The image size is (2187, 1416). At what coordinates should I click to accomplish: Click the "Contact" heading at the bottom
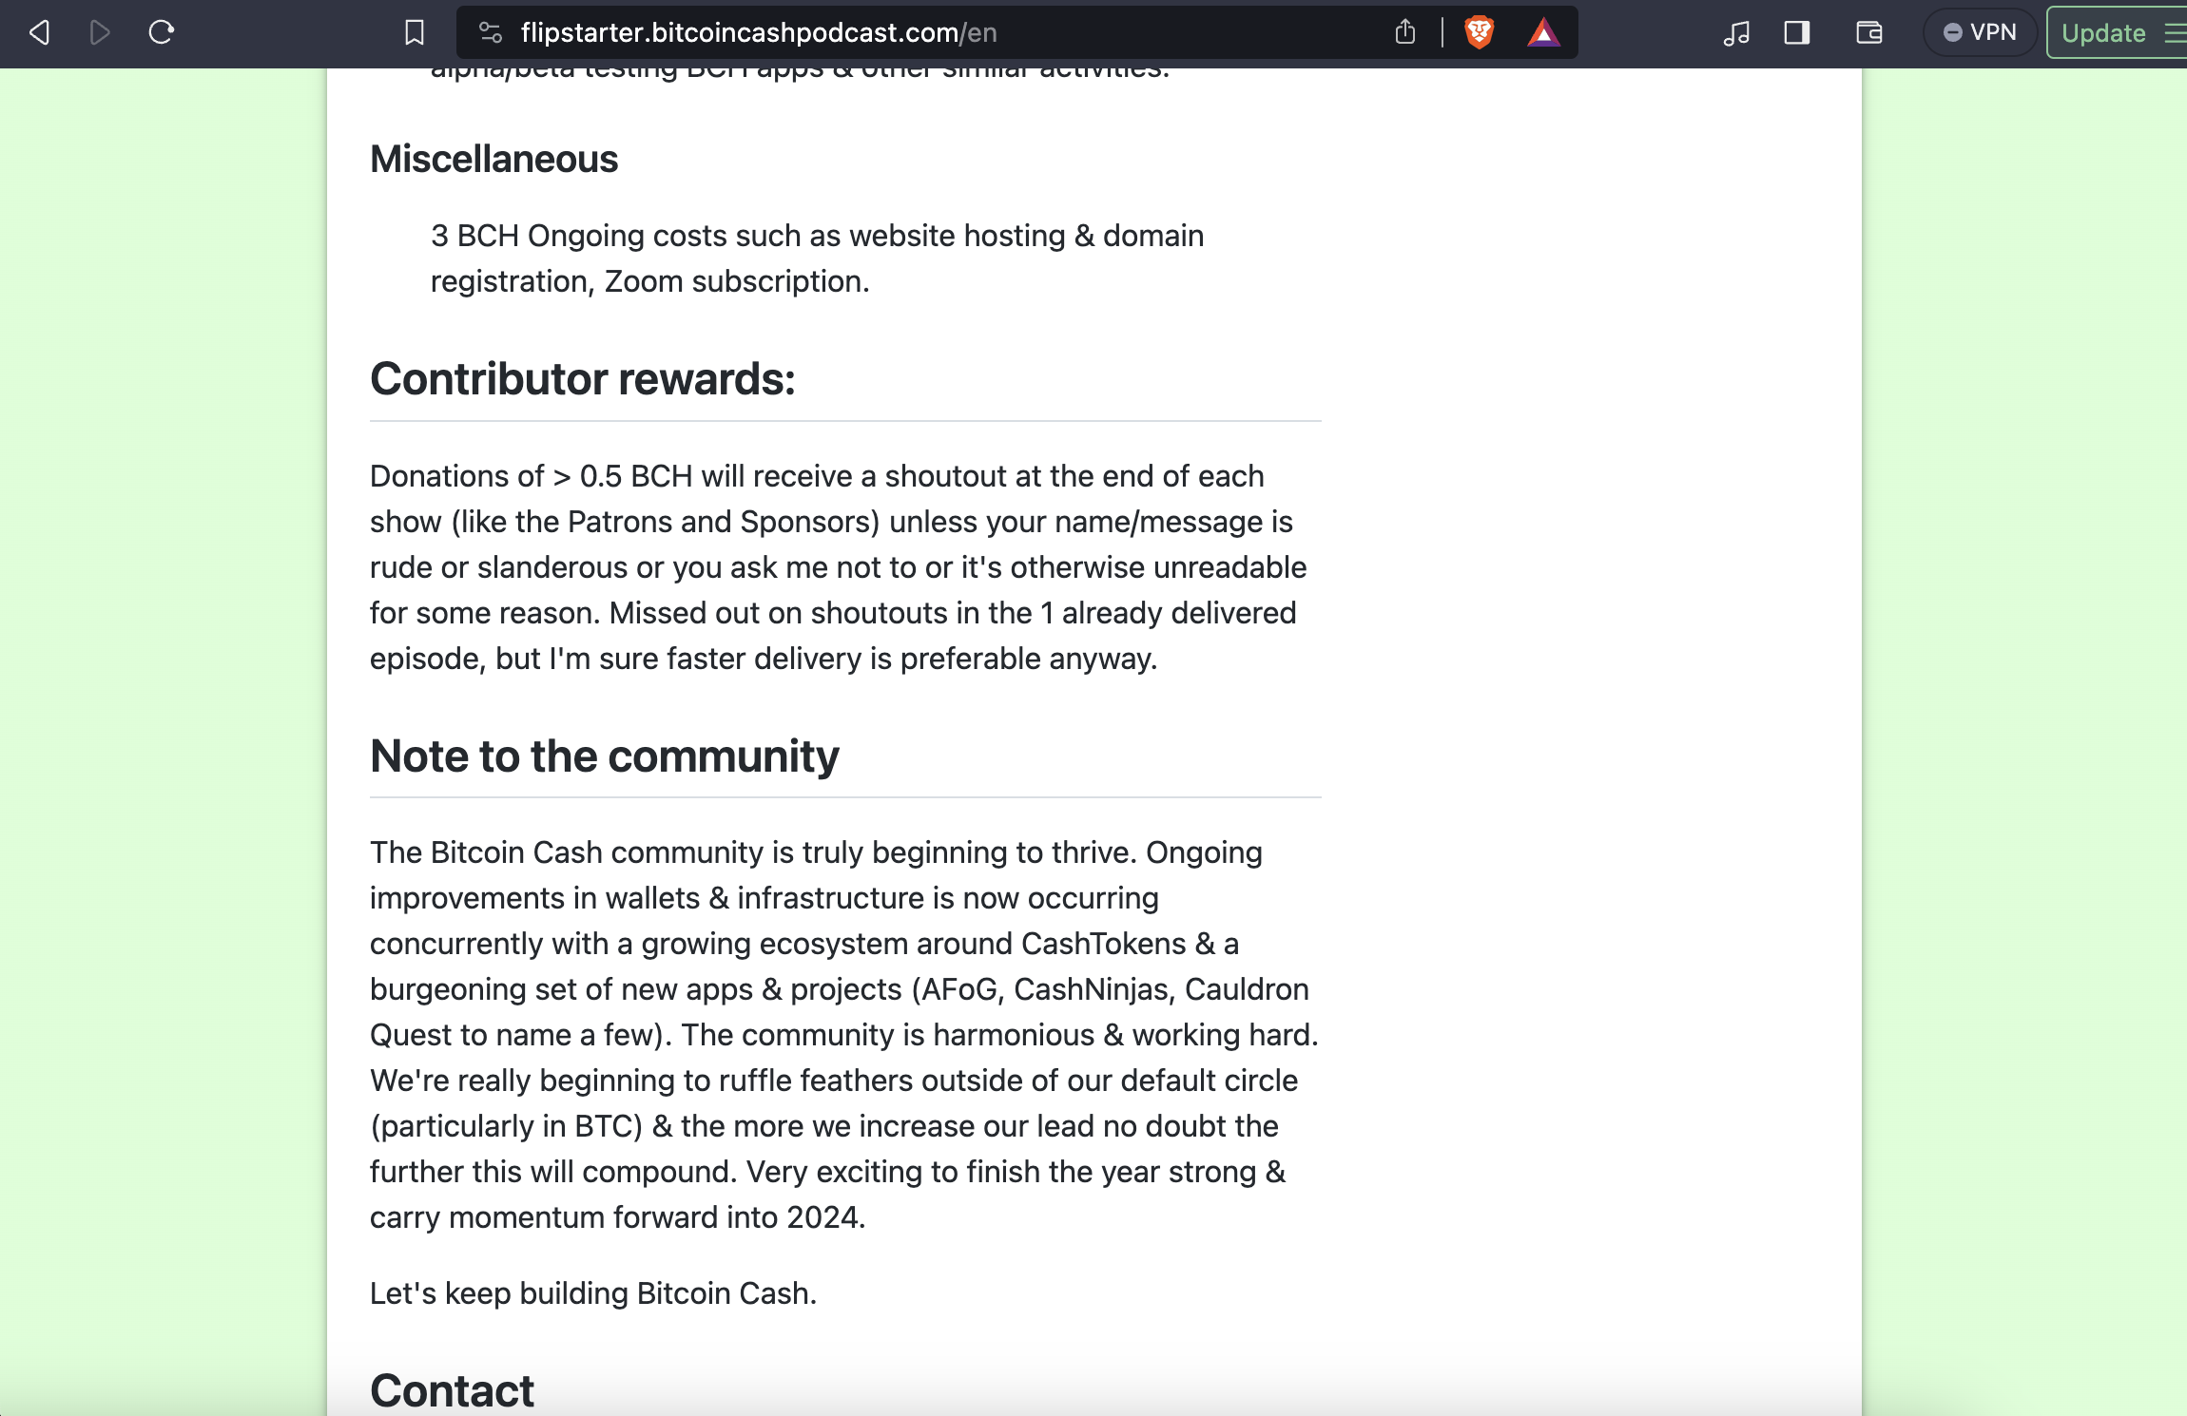point(452,1390)
